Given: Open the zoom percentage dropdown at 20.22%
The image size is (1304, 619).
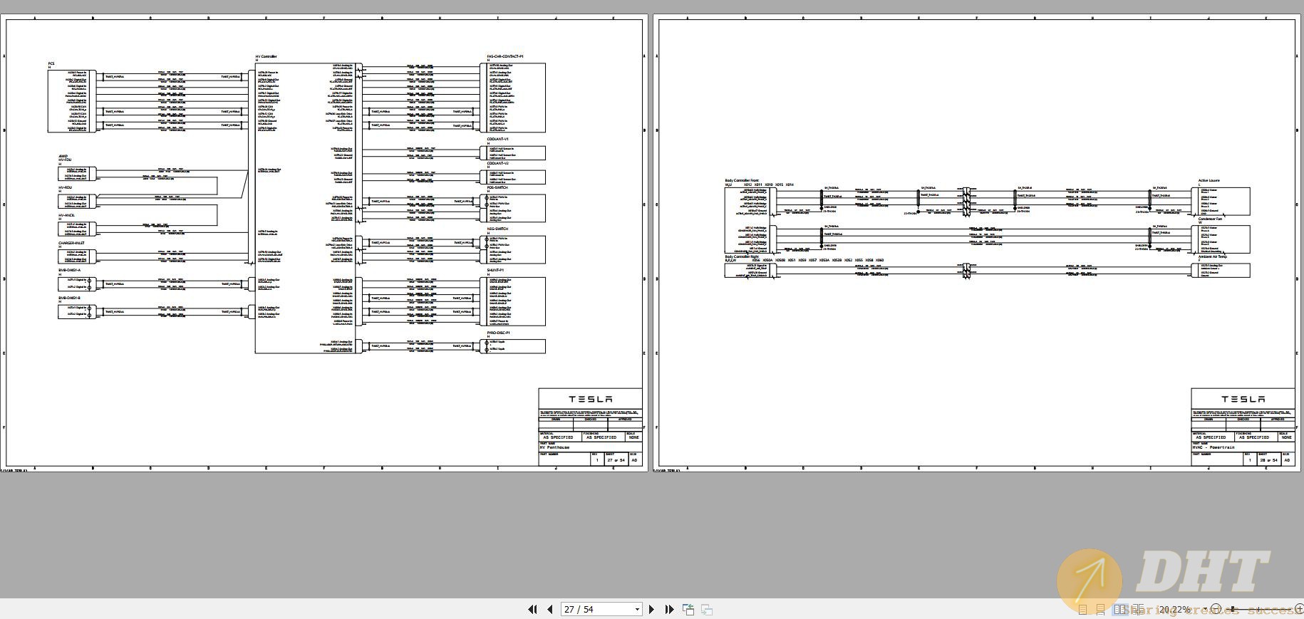Looking at the screenshot, I should click(1205, 609).
